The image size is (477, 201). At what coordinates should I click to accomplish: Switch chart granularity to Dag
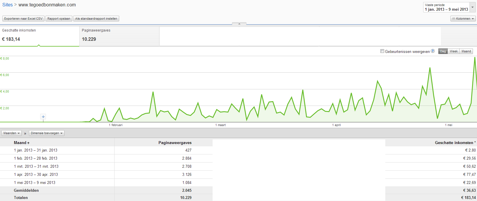443,51
